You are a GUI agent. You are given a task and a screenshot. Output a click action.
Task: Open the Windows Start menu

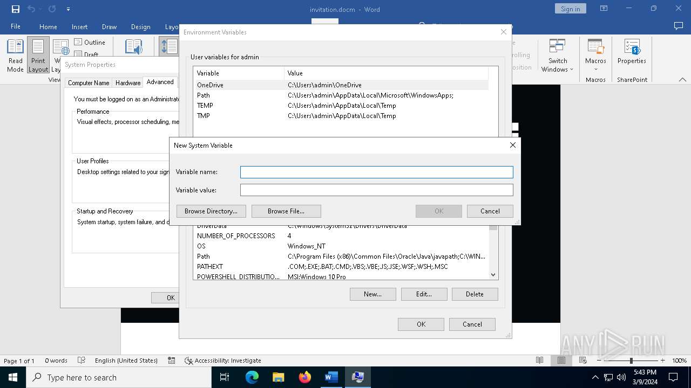13,377
